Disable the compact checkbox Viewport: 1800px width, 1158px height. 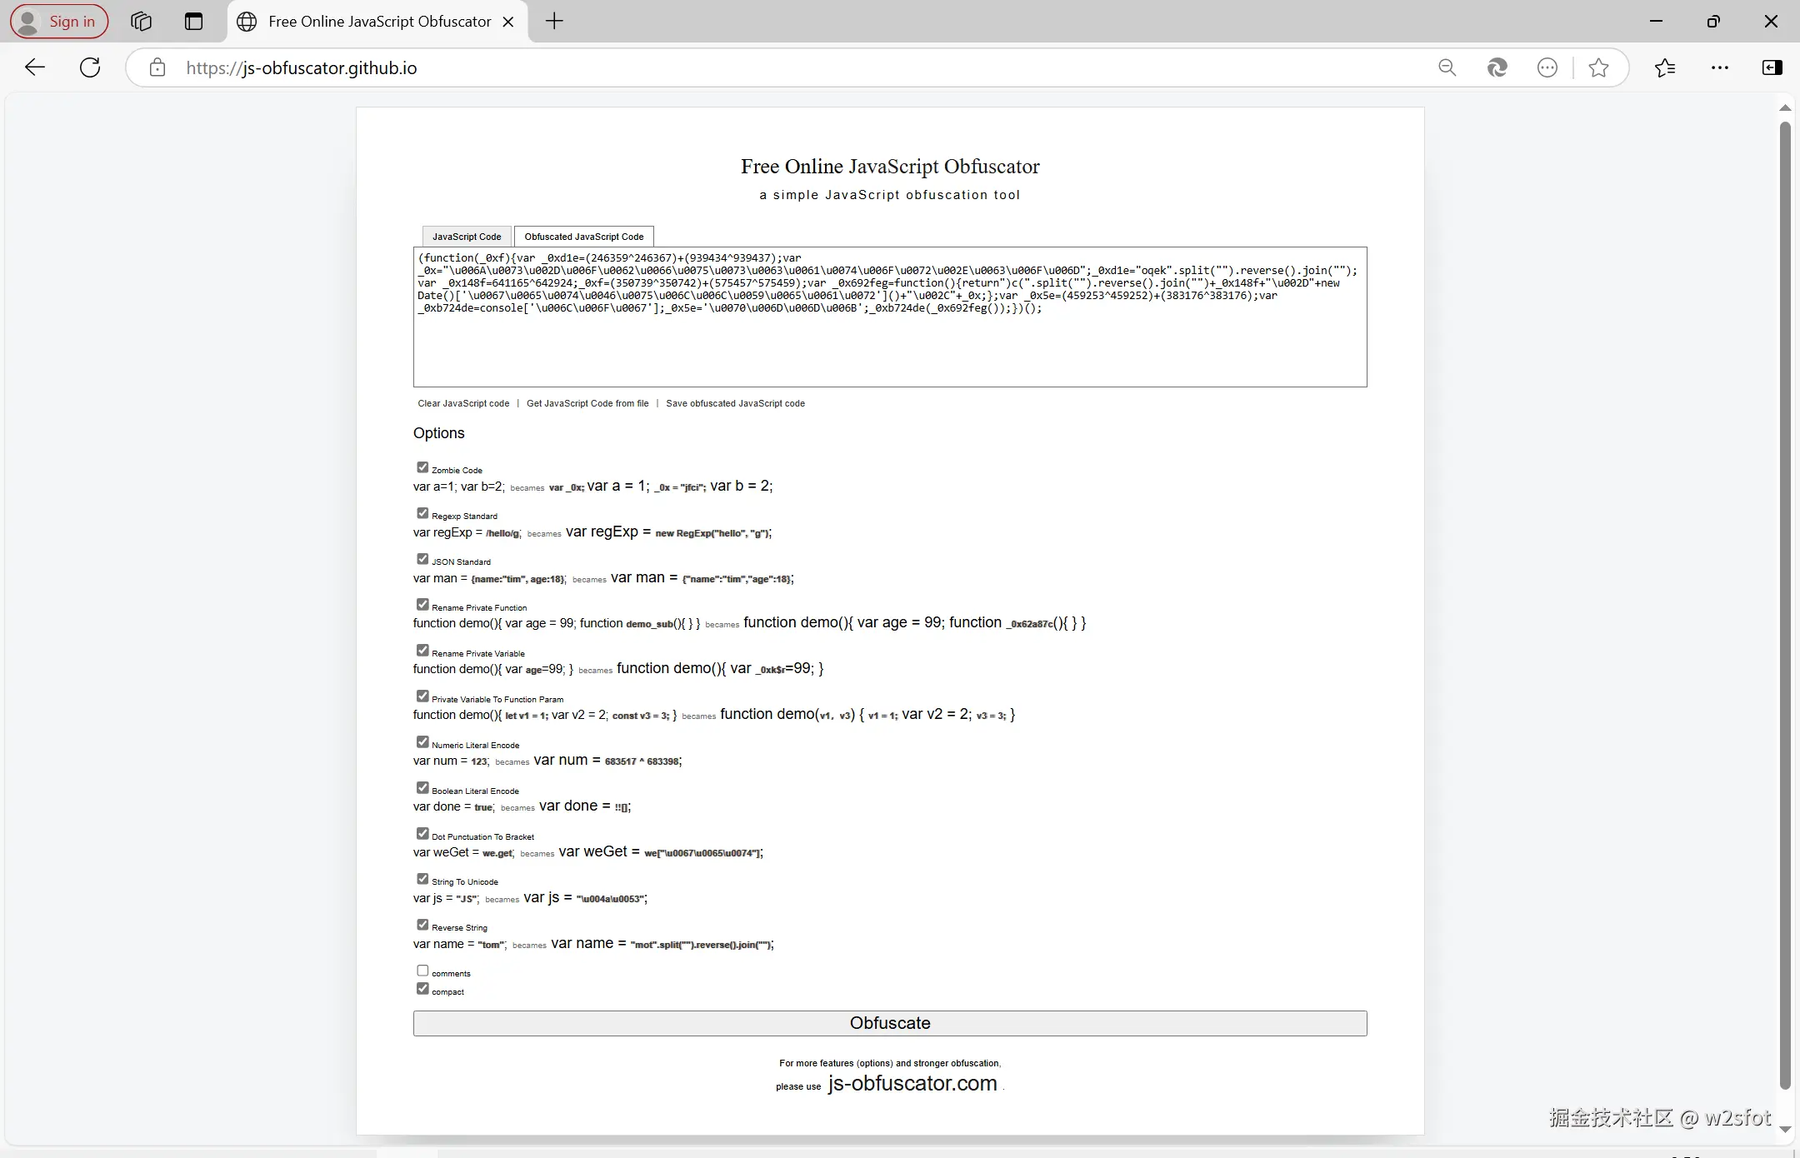click(x=422, y=989)
